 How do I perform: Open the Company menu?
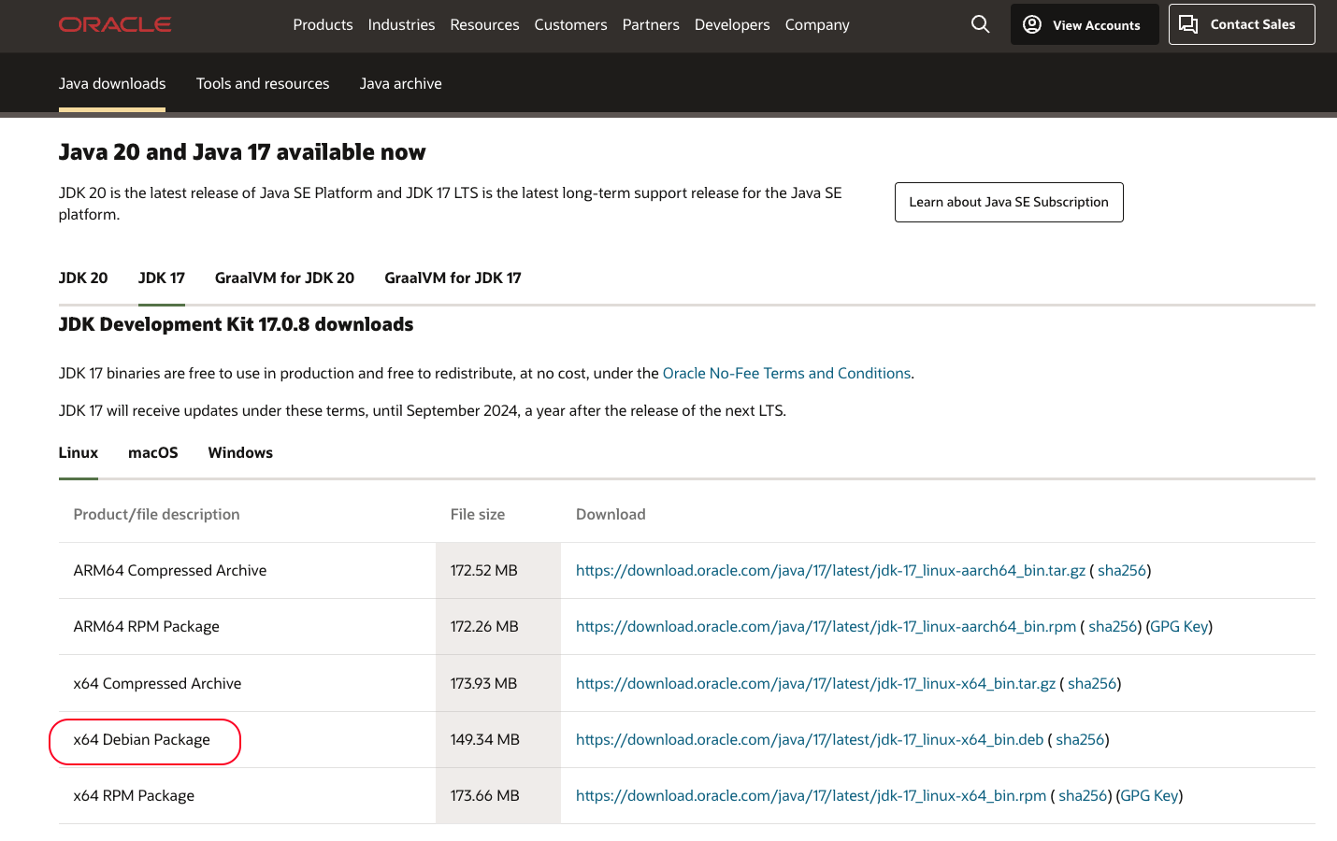click(817, 24)
